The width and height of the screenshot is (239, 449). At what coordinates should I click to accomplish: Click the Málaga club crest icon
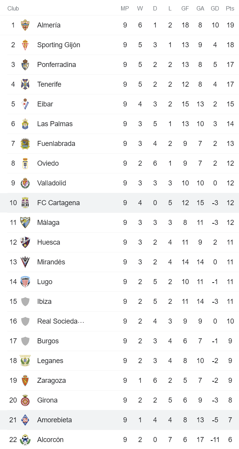[x=25, y=223]
